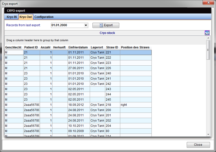This screenshot has width=216, height=152.
Task: Sort by the Einfrierdatum column header
Action: pyautogui.click(x=79, y=47)
